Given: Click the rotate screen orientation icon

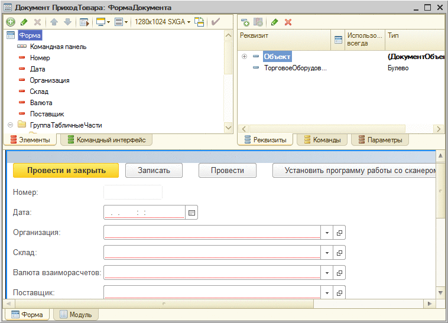Looking at the screenshot, I should click(x=199, y=22).
